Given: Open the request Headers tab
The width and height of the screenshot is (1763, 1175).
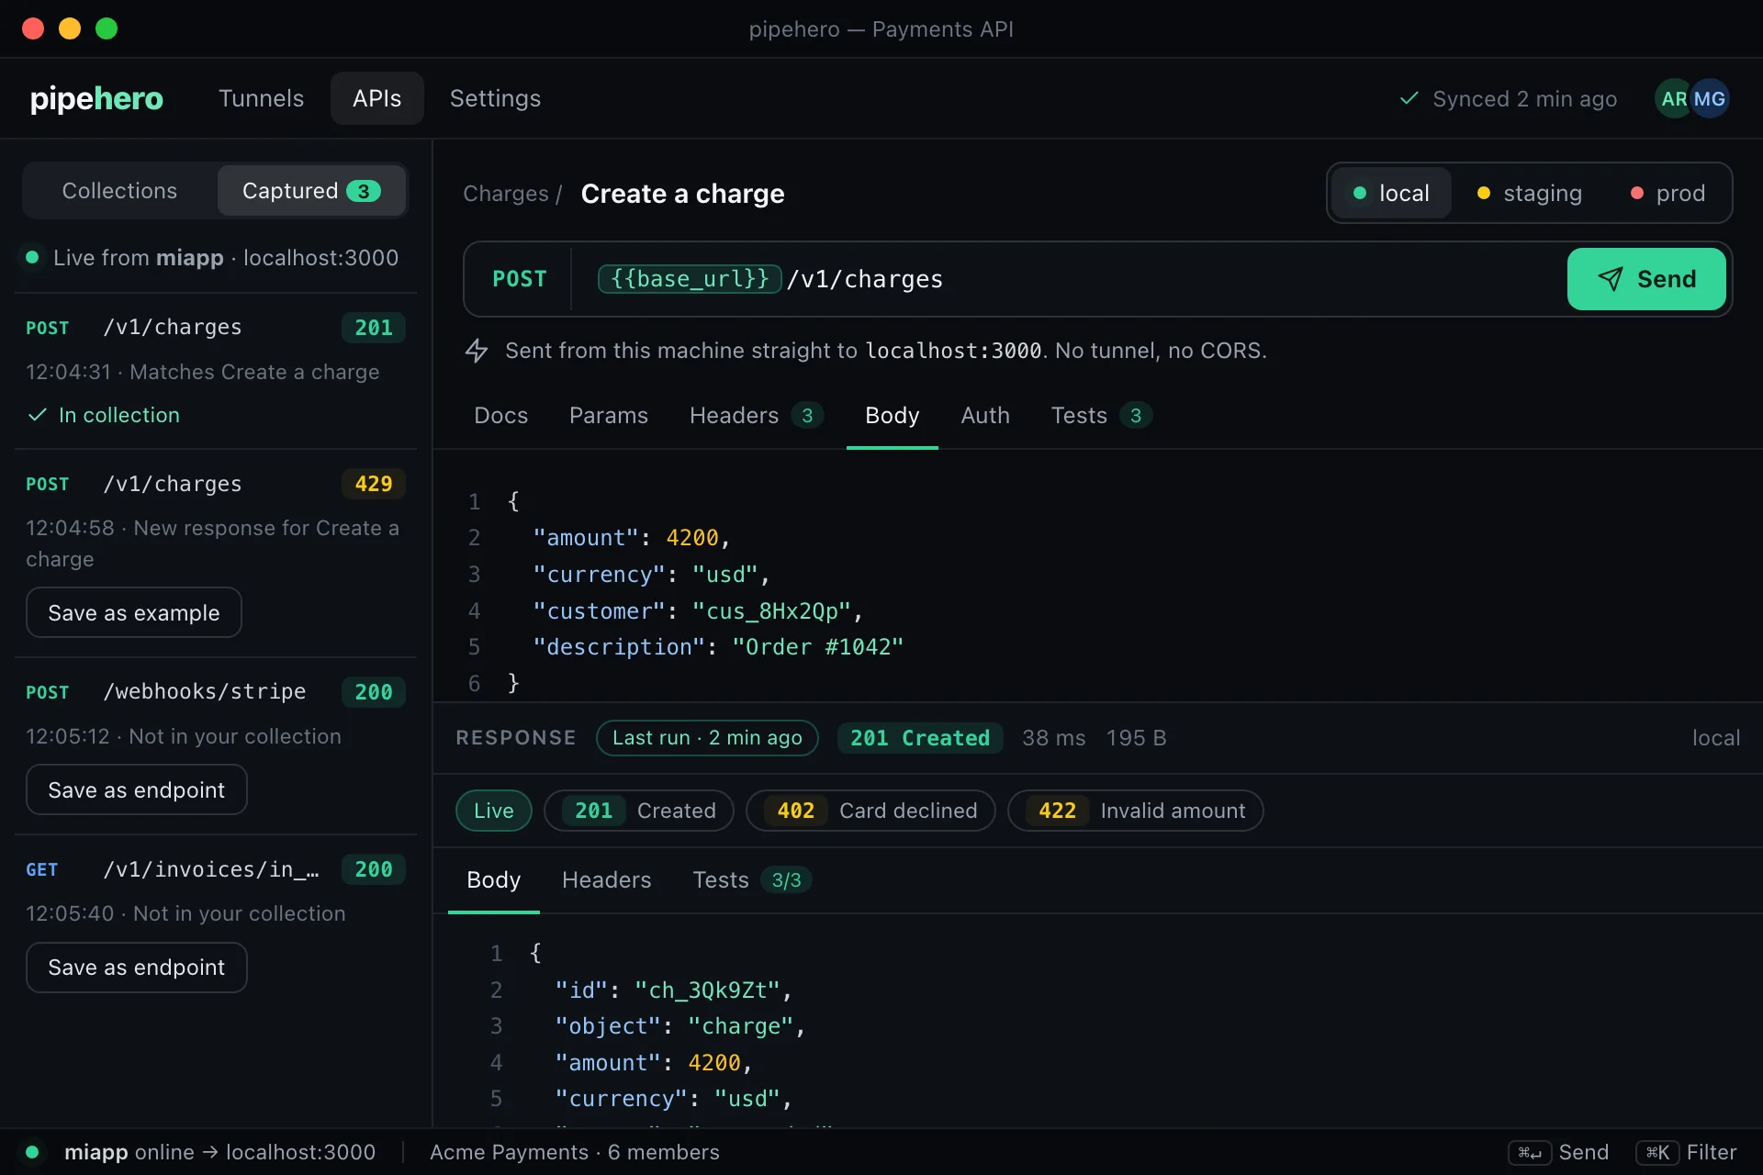Looking at the screenshot, I should [x=757, y=416].
